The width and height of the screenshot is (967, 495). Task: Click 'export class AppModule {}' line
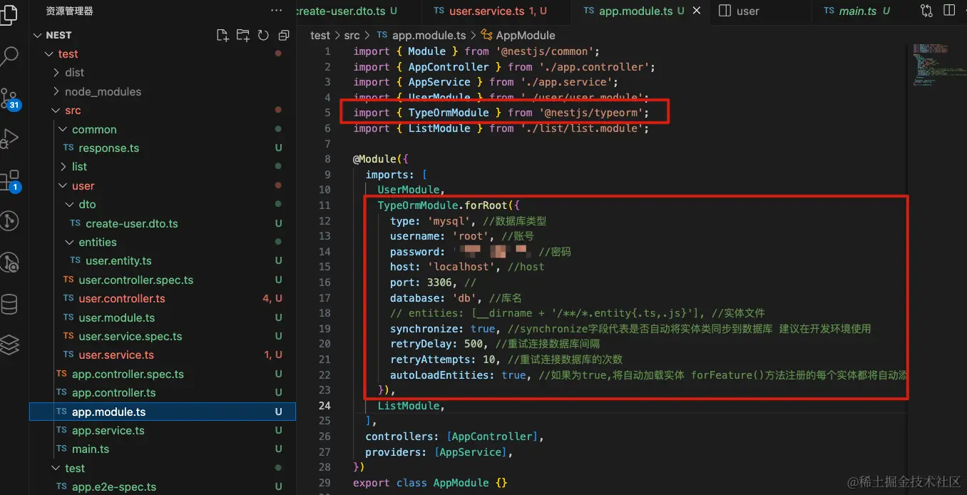pos(430,483)
